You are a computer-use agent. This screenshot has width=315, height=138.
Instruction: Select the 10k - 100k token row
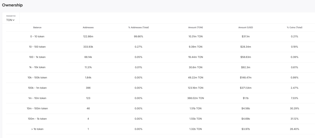tap(37, 78)
